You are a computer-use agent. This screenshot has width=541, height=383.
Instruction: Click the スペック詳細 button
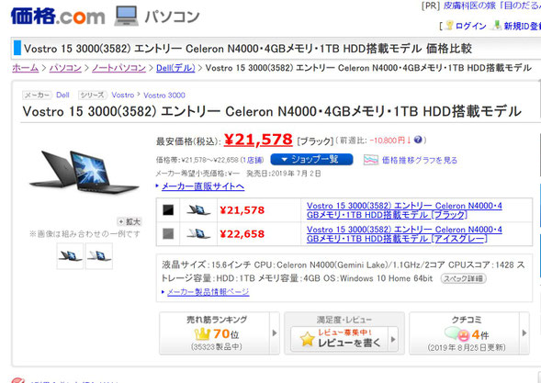click(x=463, y=278)
